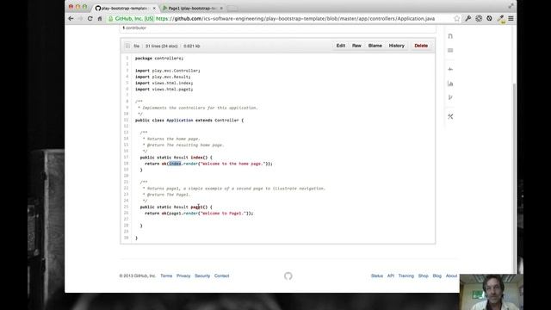Focus the browser address bar URL

tap(295, 19)
